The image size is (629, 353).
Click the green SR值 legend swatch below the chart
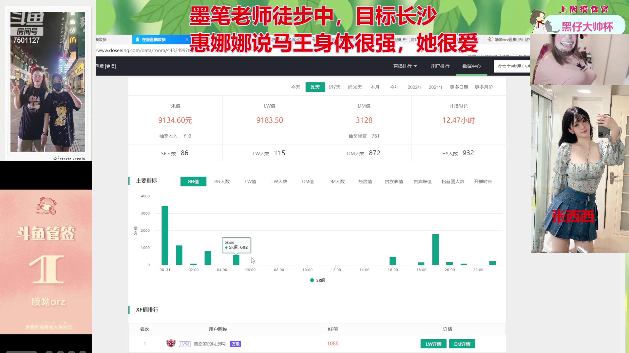[312, 280]
